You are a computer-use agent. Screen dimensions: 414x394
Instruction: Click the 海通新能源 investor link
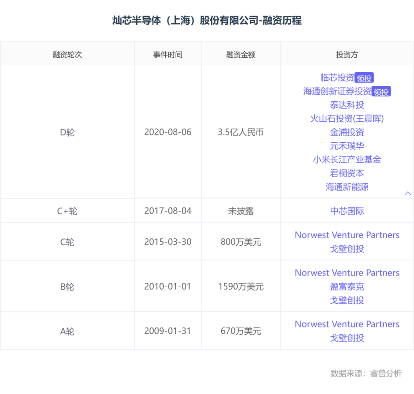347,187
